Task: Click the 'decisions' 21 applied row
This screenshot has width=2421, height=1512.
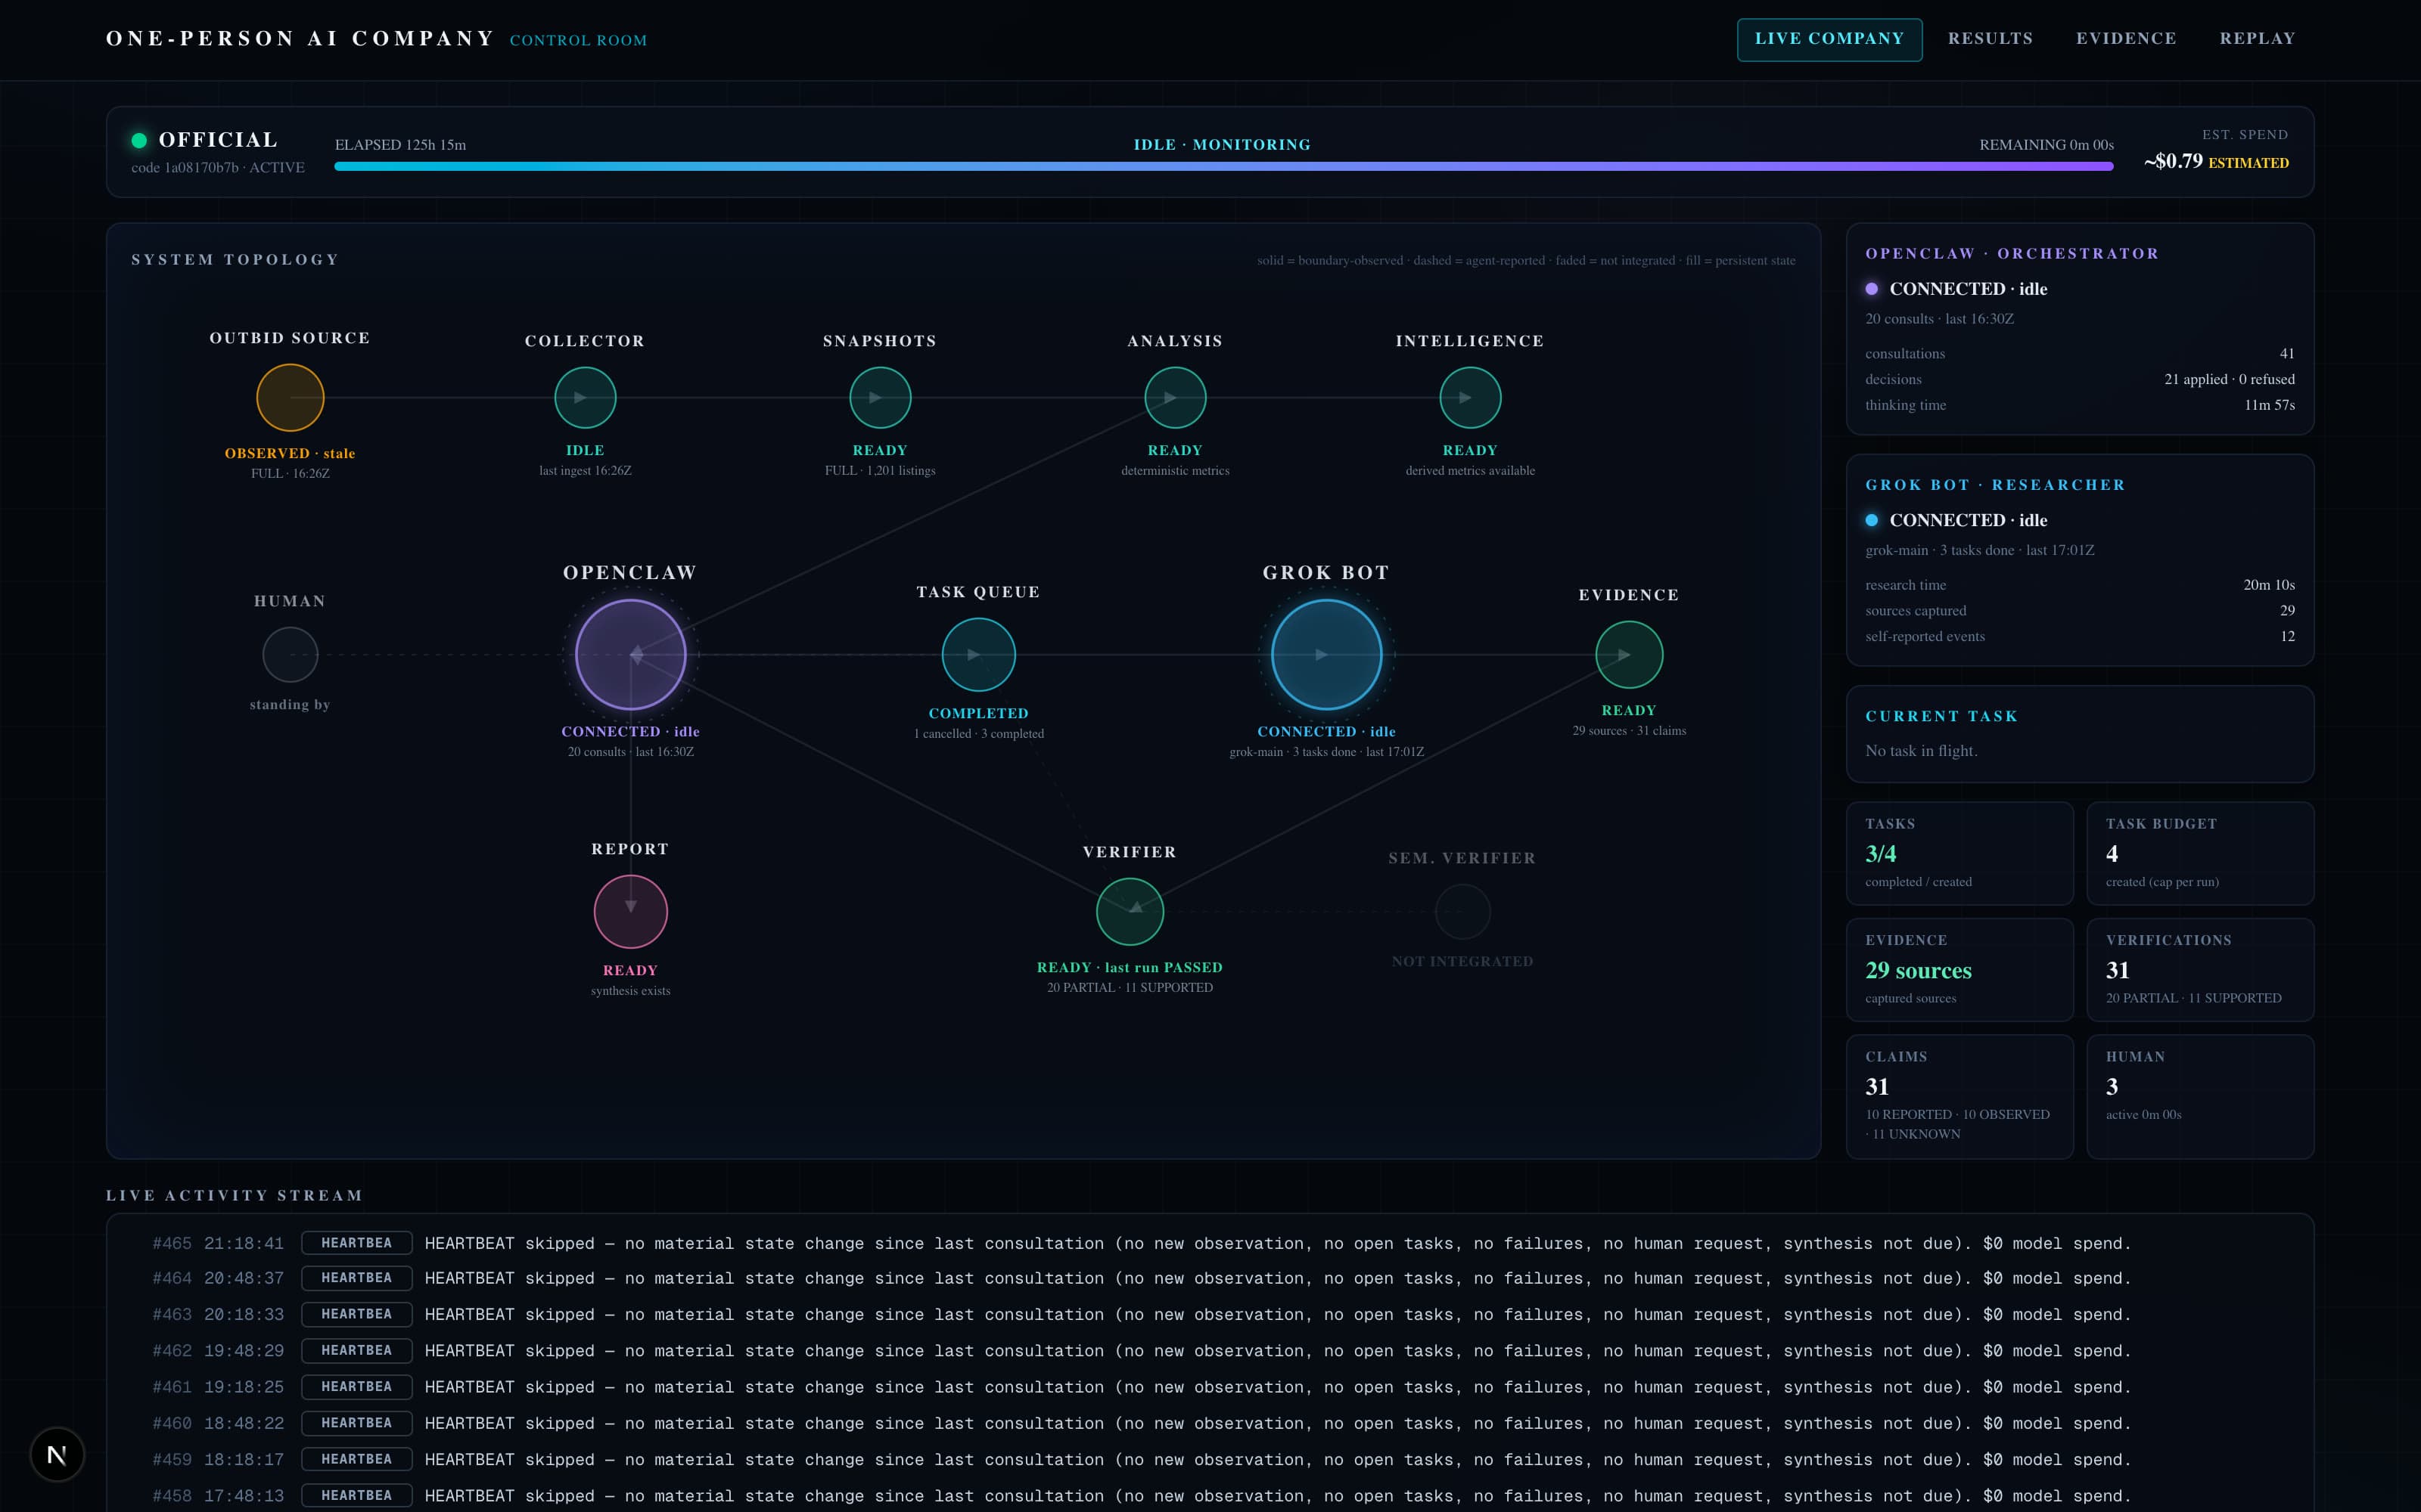Action: [2080, 379]
